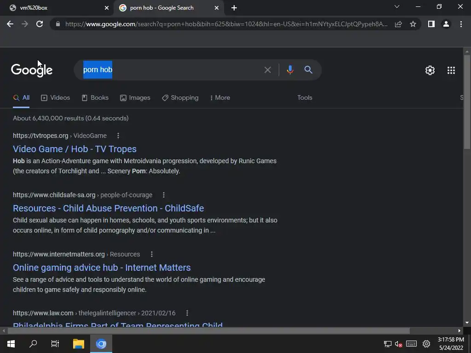
Task: Click the 'https://www.internetmatters.org' URL text
Action: click(x=59, y=254)
